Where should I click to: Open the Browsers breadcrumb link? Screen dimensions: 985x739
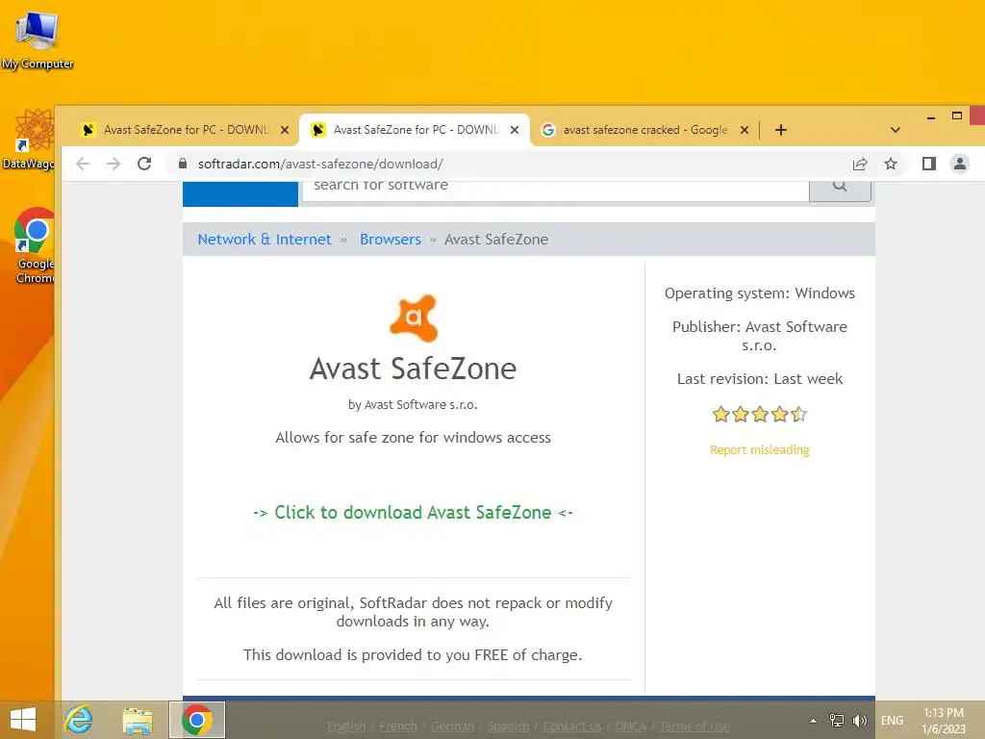click(391, 240)
